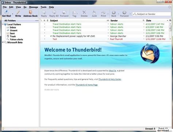The image size is (173, 132).
Task: Follow the Mozilla link
Action: coord(112,71)
